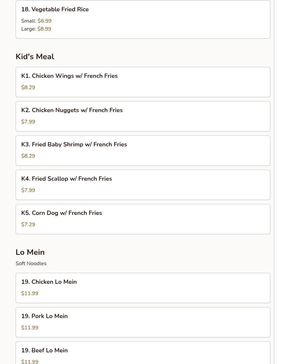Open the Beef Lo Mein item title
The height and width of the screenshot is (364, 281).
coord(44,350)
